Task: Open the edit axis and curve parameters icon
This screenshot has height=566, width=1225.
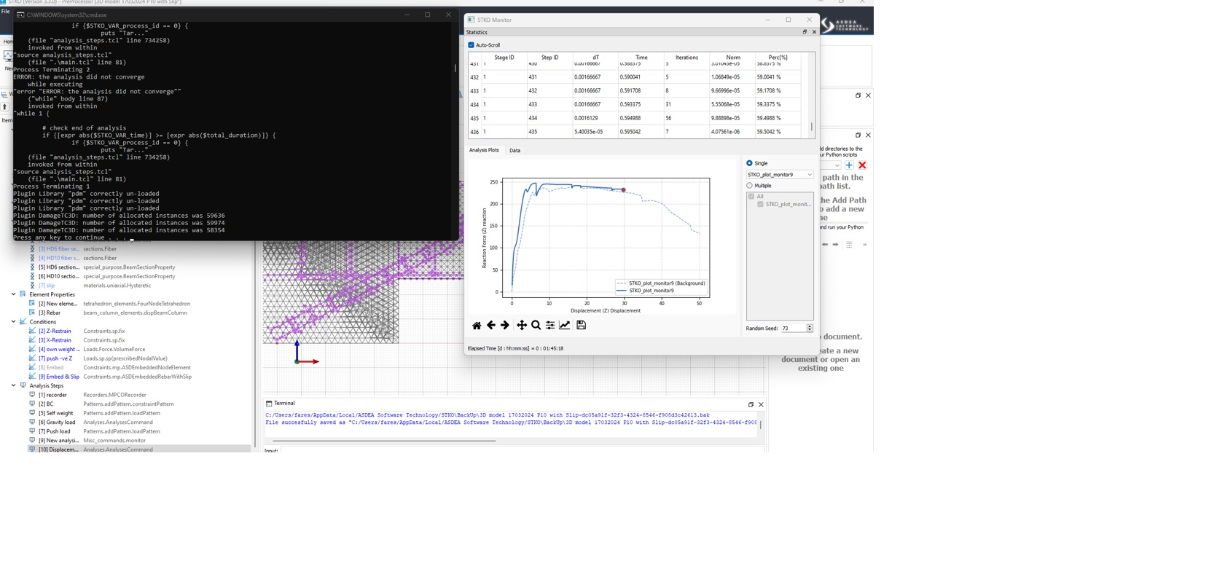Action: point(565,326)
